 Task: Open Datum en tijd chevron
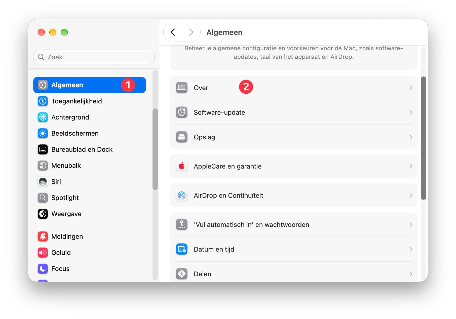point(411,249)
